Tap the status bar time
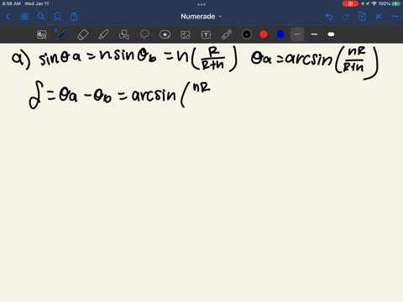This screenshot has width=403, height=302. (12, 3)
